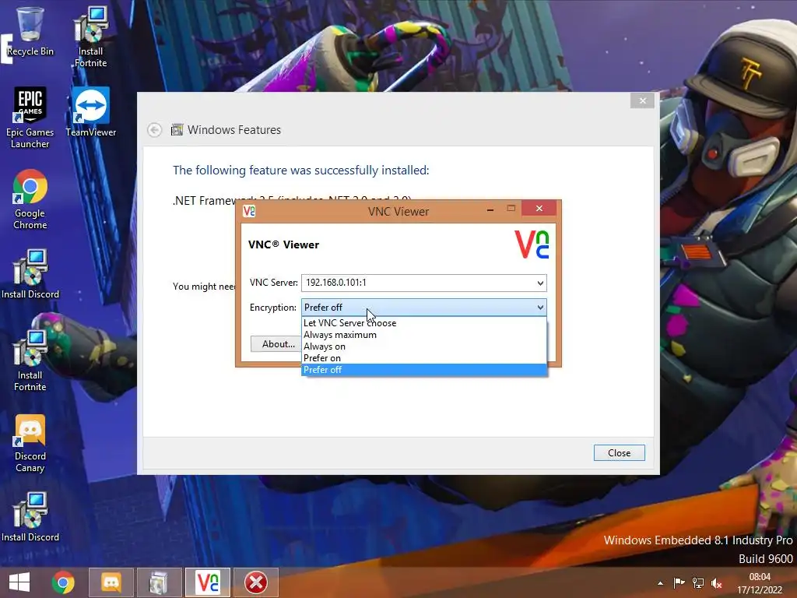This screenshot has width=797, height=598.
Task: Collapse the Encryption combo box arrow
Action: (540, 307)
